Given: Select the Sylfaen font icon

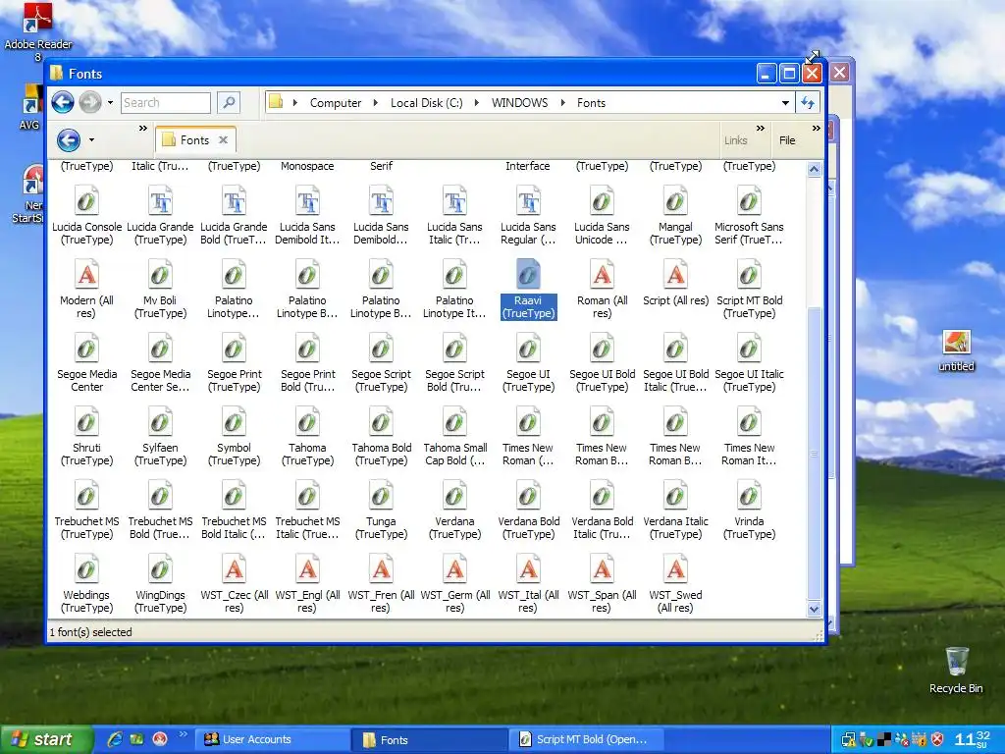Looking at the screenshot, I should click(x=160, y=422).
